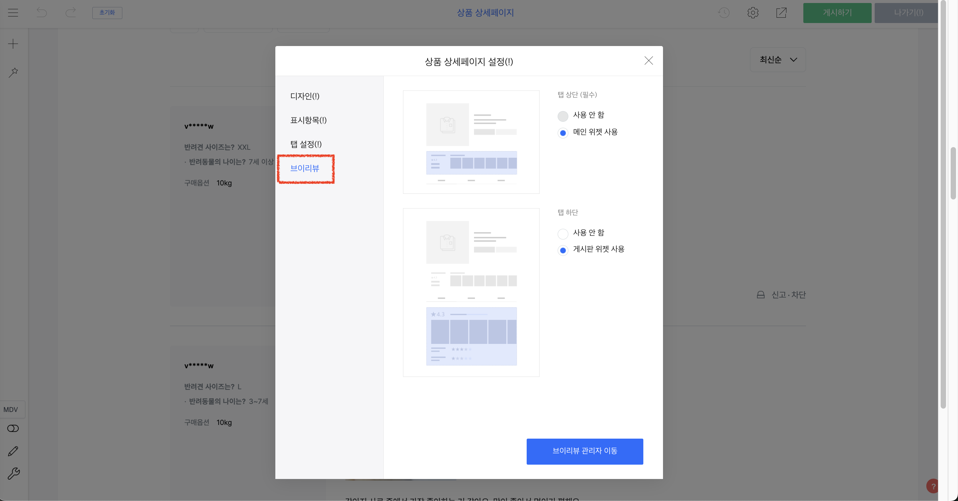
Task: Select 사용 안 함 under 탭 하단
Action: [563, 234]
